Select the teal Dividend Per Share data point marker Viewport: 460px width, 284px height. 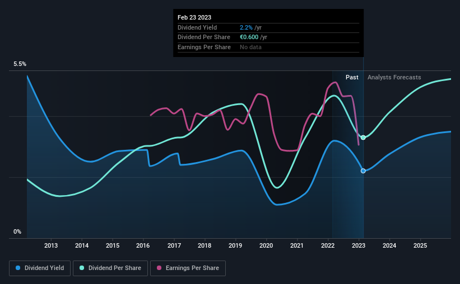(x=363, y=138)
